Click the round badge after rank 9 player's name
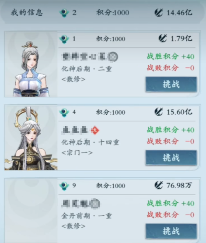This screenshot has width=206, height=243. click(x=95, y=204)
